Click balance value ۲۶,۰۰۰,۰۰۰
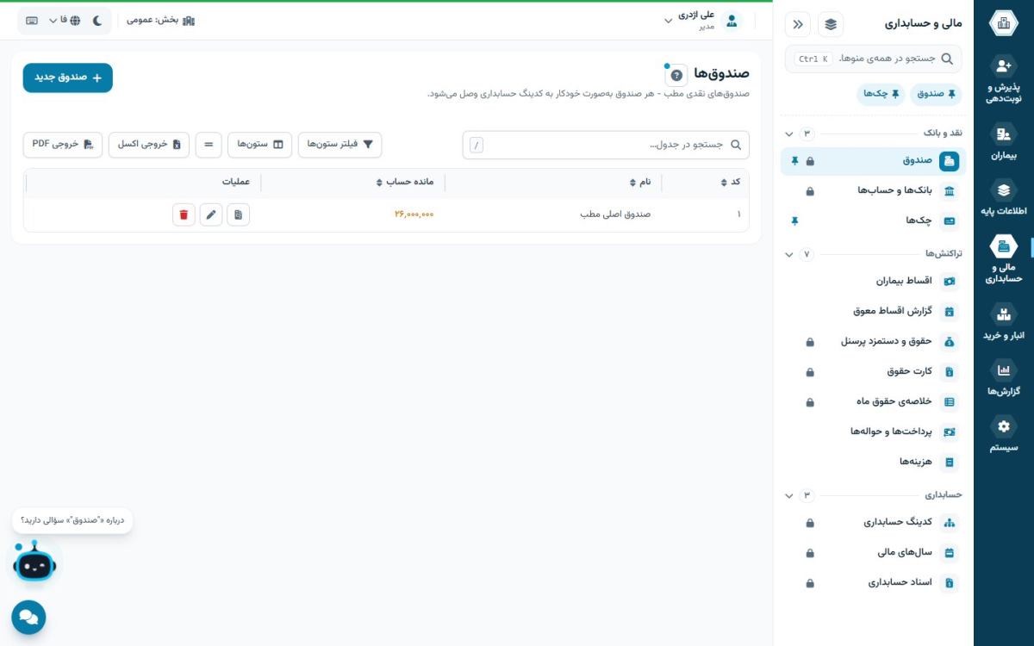 point(414,214)
